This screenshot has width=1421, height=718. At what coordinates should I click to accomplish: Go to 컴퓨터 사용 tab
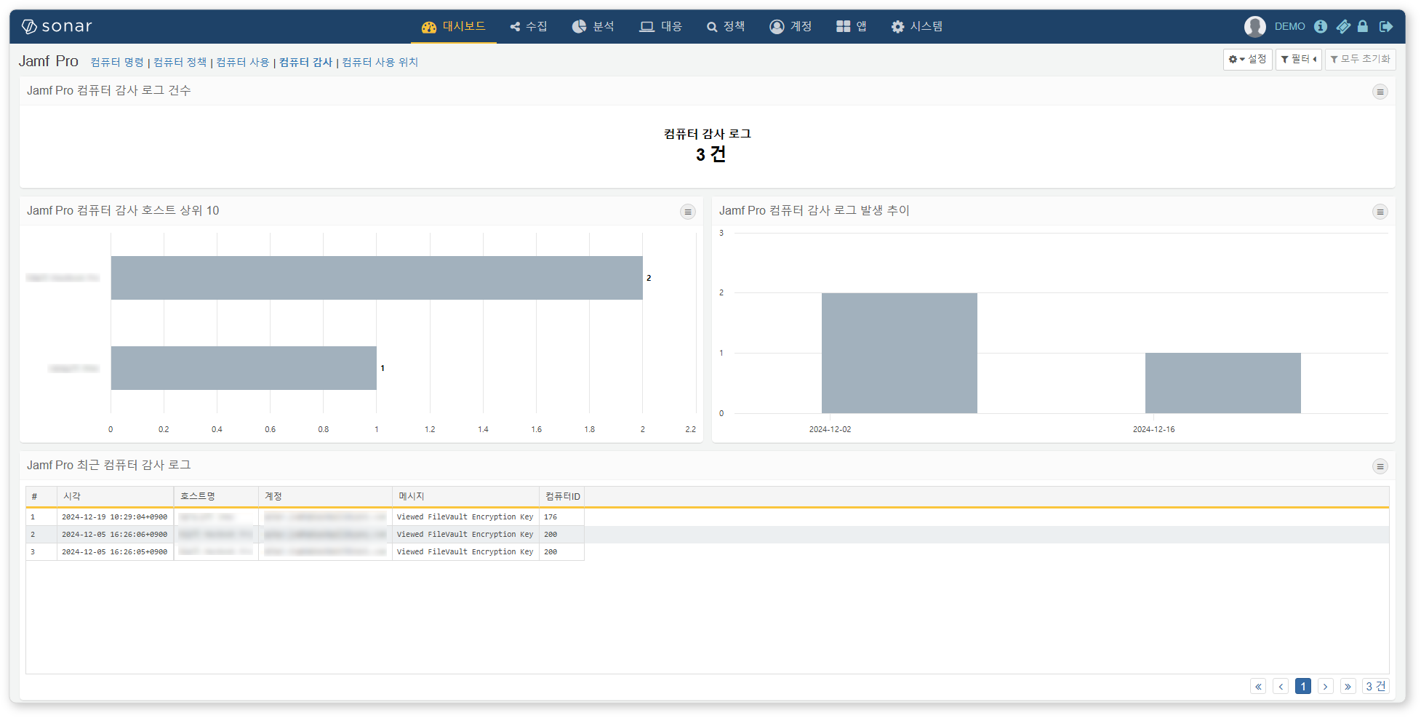pos(243,62)
